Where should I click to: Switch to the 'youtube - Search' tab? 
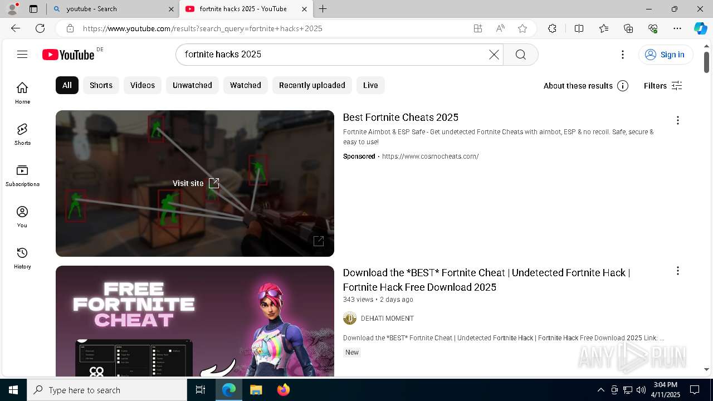(x=111, y=9)
